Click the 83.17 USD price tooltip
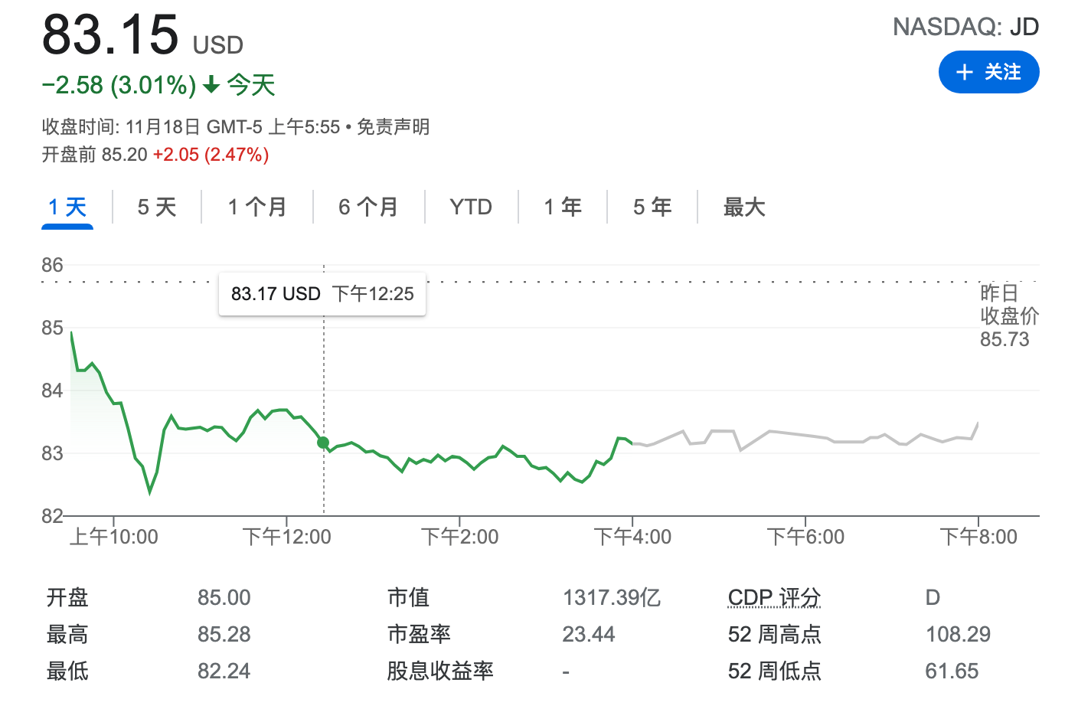Viewport: 1078px width, 709px height. 322,293
